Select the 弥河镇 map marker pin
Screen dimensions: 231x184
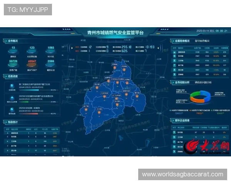[117, 105]
